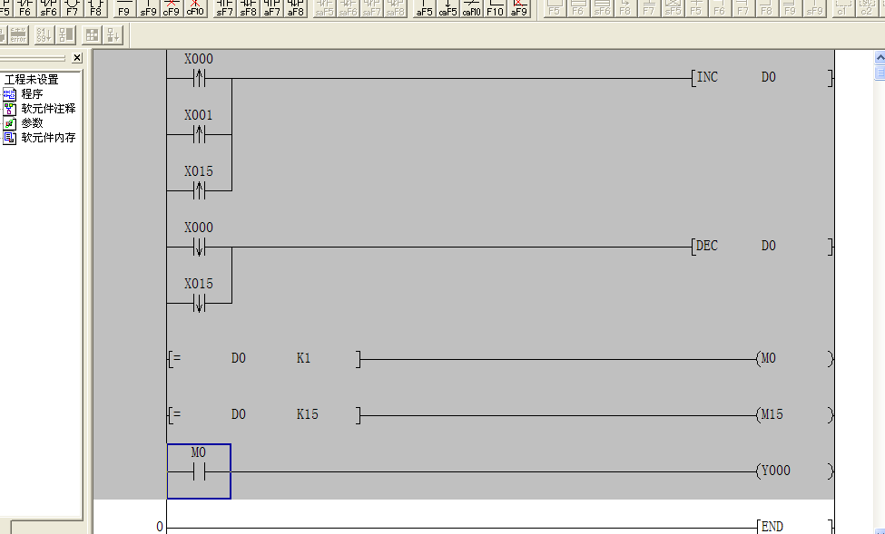Screen dimensions: 885x534
Task: Click the caF10 invert operation result tool
Action: click(x=471, y=8)
